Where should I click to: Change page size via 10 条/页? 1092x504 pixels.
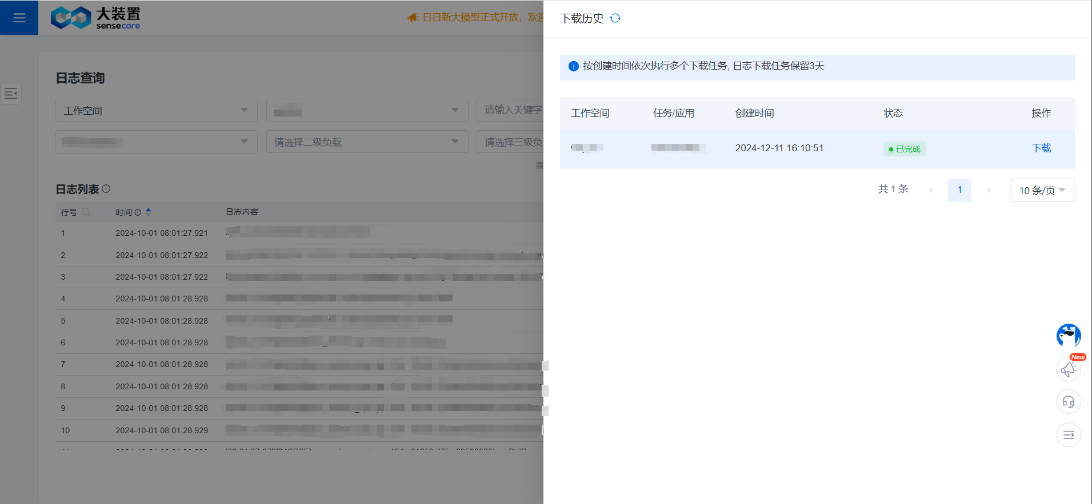[1042, 190]
